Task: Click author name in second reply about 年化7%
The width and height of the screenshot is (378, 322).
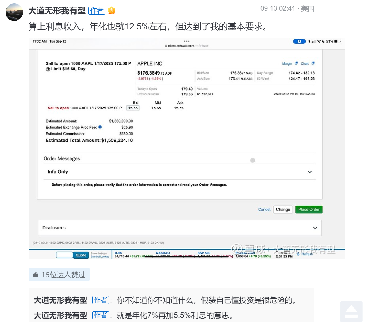Action: coord(61,315)
